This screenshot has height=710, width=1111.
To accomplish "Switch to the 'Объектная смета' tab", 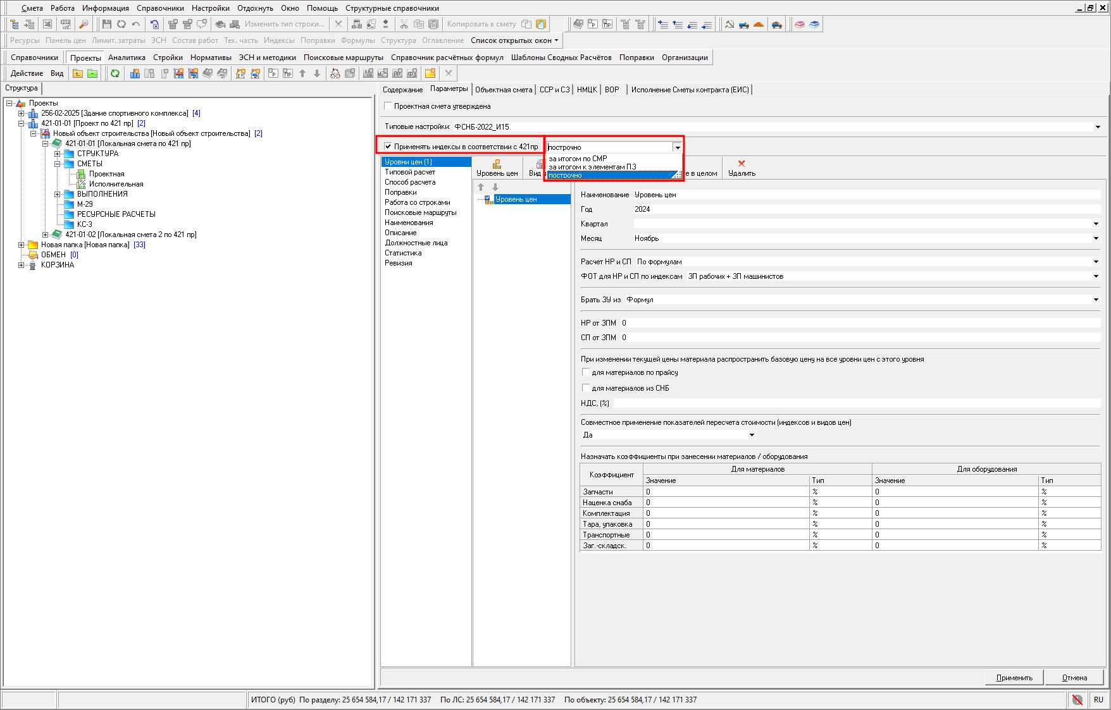I will [504, 90].
